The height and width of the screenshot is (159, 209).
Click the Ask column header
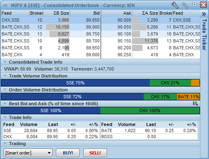(x=117, y=13)
